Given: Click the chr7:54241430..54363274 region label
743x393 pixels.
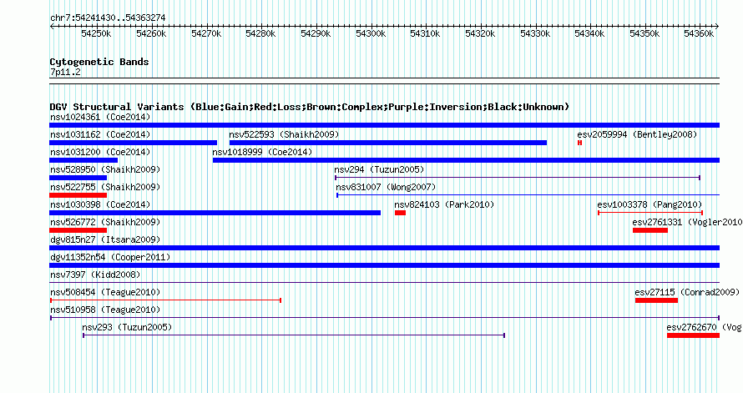Looking at the screenshot, I should [x=108, y=18].
